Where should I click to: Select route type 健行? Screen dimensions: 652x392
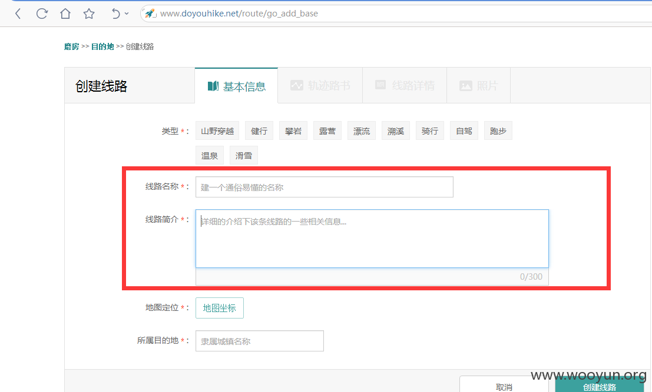[259, 130]
